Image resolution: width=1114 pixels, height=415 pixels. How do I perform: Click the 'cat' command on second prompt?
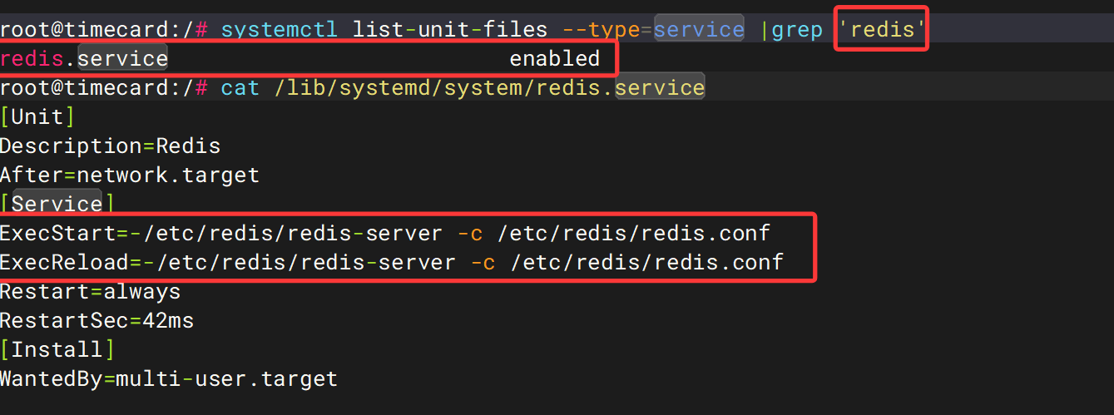click(x=240, y=88)
